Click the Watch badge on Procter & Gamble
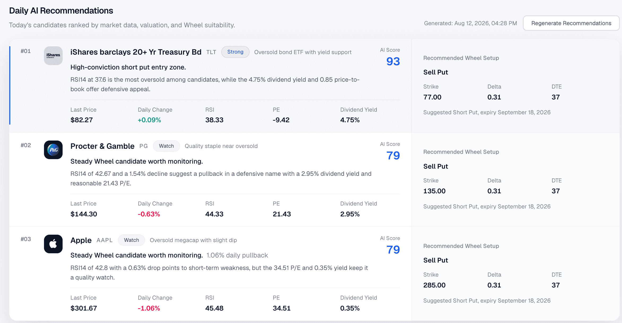622x323 pixels. point(167,146)
